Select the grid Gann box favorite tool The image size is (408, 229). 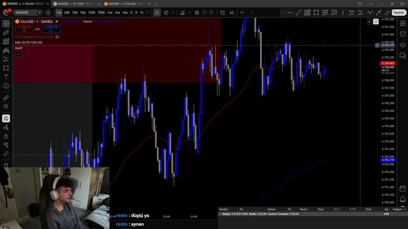pyautogui.click(x=307, y=12)
